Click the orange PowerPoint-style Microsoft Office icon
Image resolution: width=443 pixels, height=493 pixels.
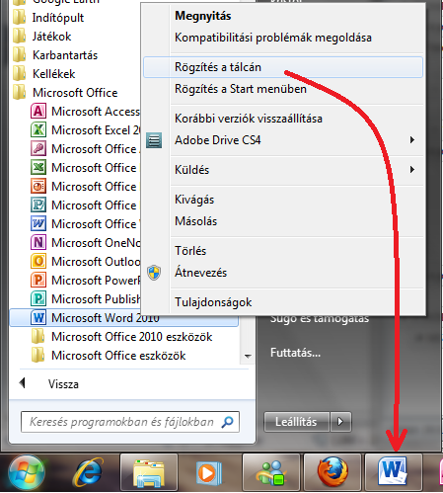[38, 186]
